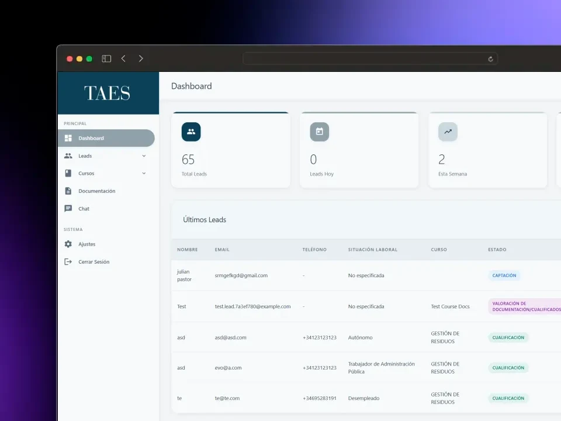
Task: Reload the page with the refresh icon
Action: point(490,59)
